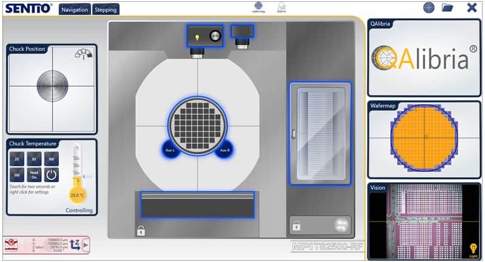Click the round button beside the loader lock
Screen dimensions: 485x262
tap(341, 225)
